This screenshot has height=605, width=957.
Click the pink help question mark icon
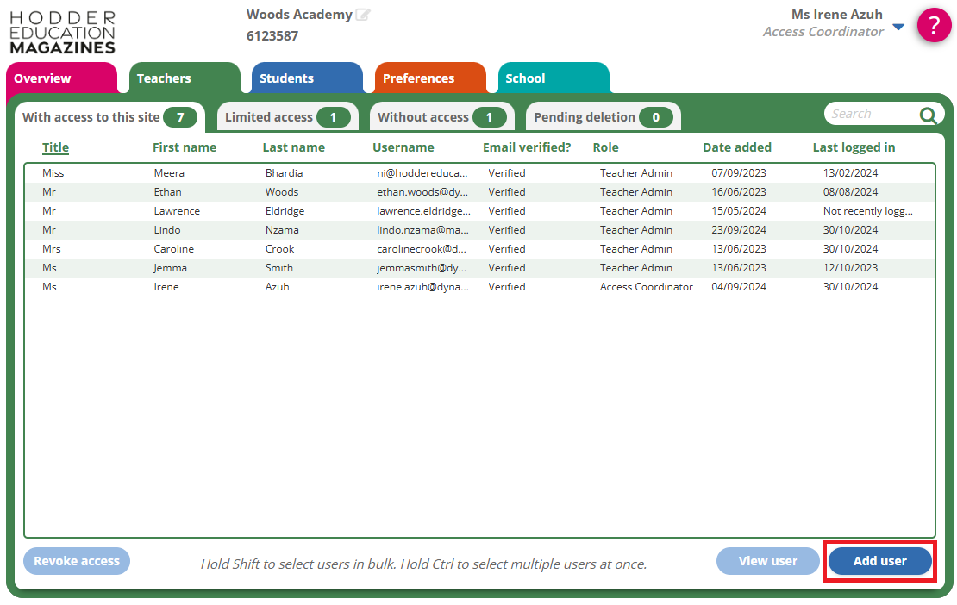click(x=934, y=25)
